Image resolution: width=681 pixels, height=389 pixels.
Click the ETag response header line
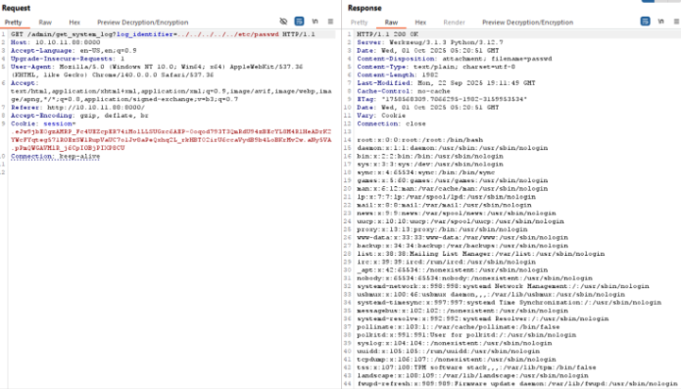click(x=442, y=99)
